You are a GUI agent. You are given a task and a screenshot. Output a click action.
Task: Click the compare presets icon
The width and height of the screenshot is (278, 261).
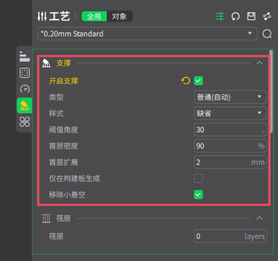pyautogui.click(x=267, y=16)
